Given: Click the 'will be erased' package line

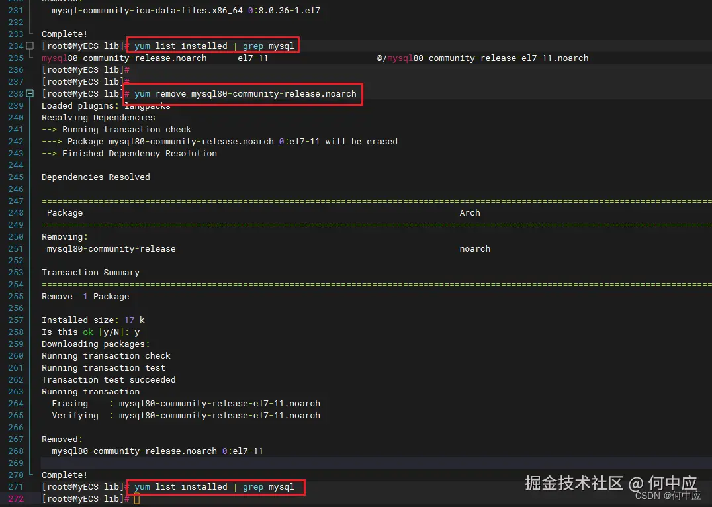Looking at the screenshot, I should tap(219, 141).
